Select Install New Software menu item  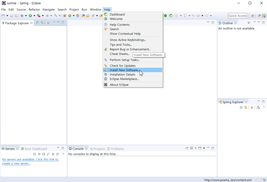coord(132,70)
